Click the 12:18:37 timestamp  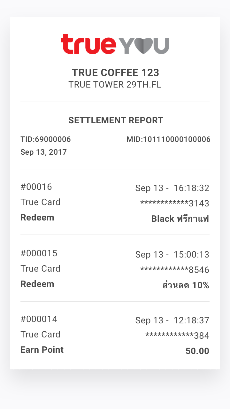click(x=191, y=320)
